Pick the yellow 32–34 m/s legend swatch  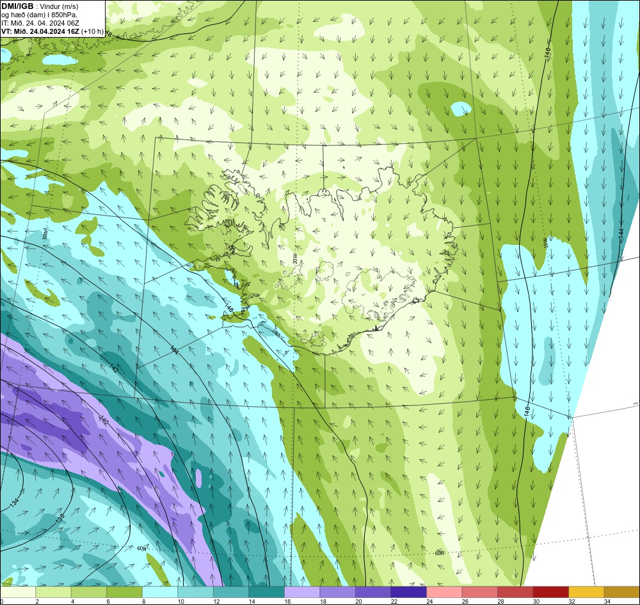[586, 592]
